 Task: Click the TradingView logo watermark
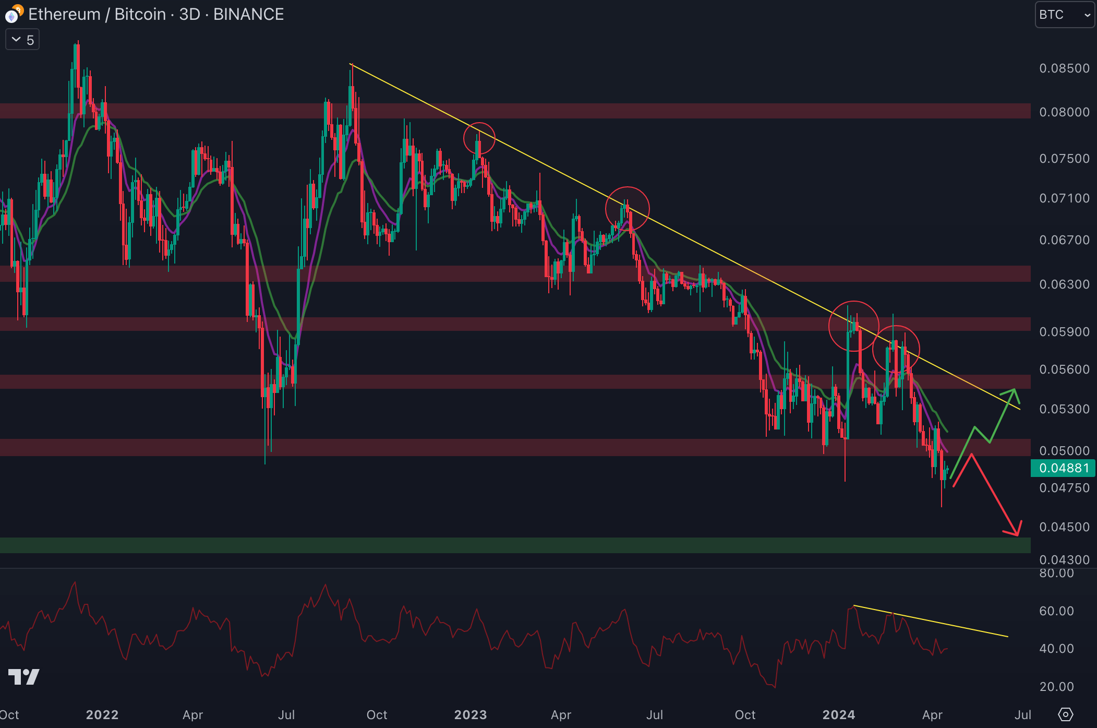click(x=24, y=677)
